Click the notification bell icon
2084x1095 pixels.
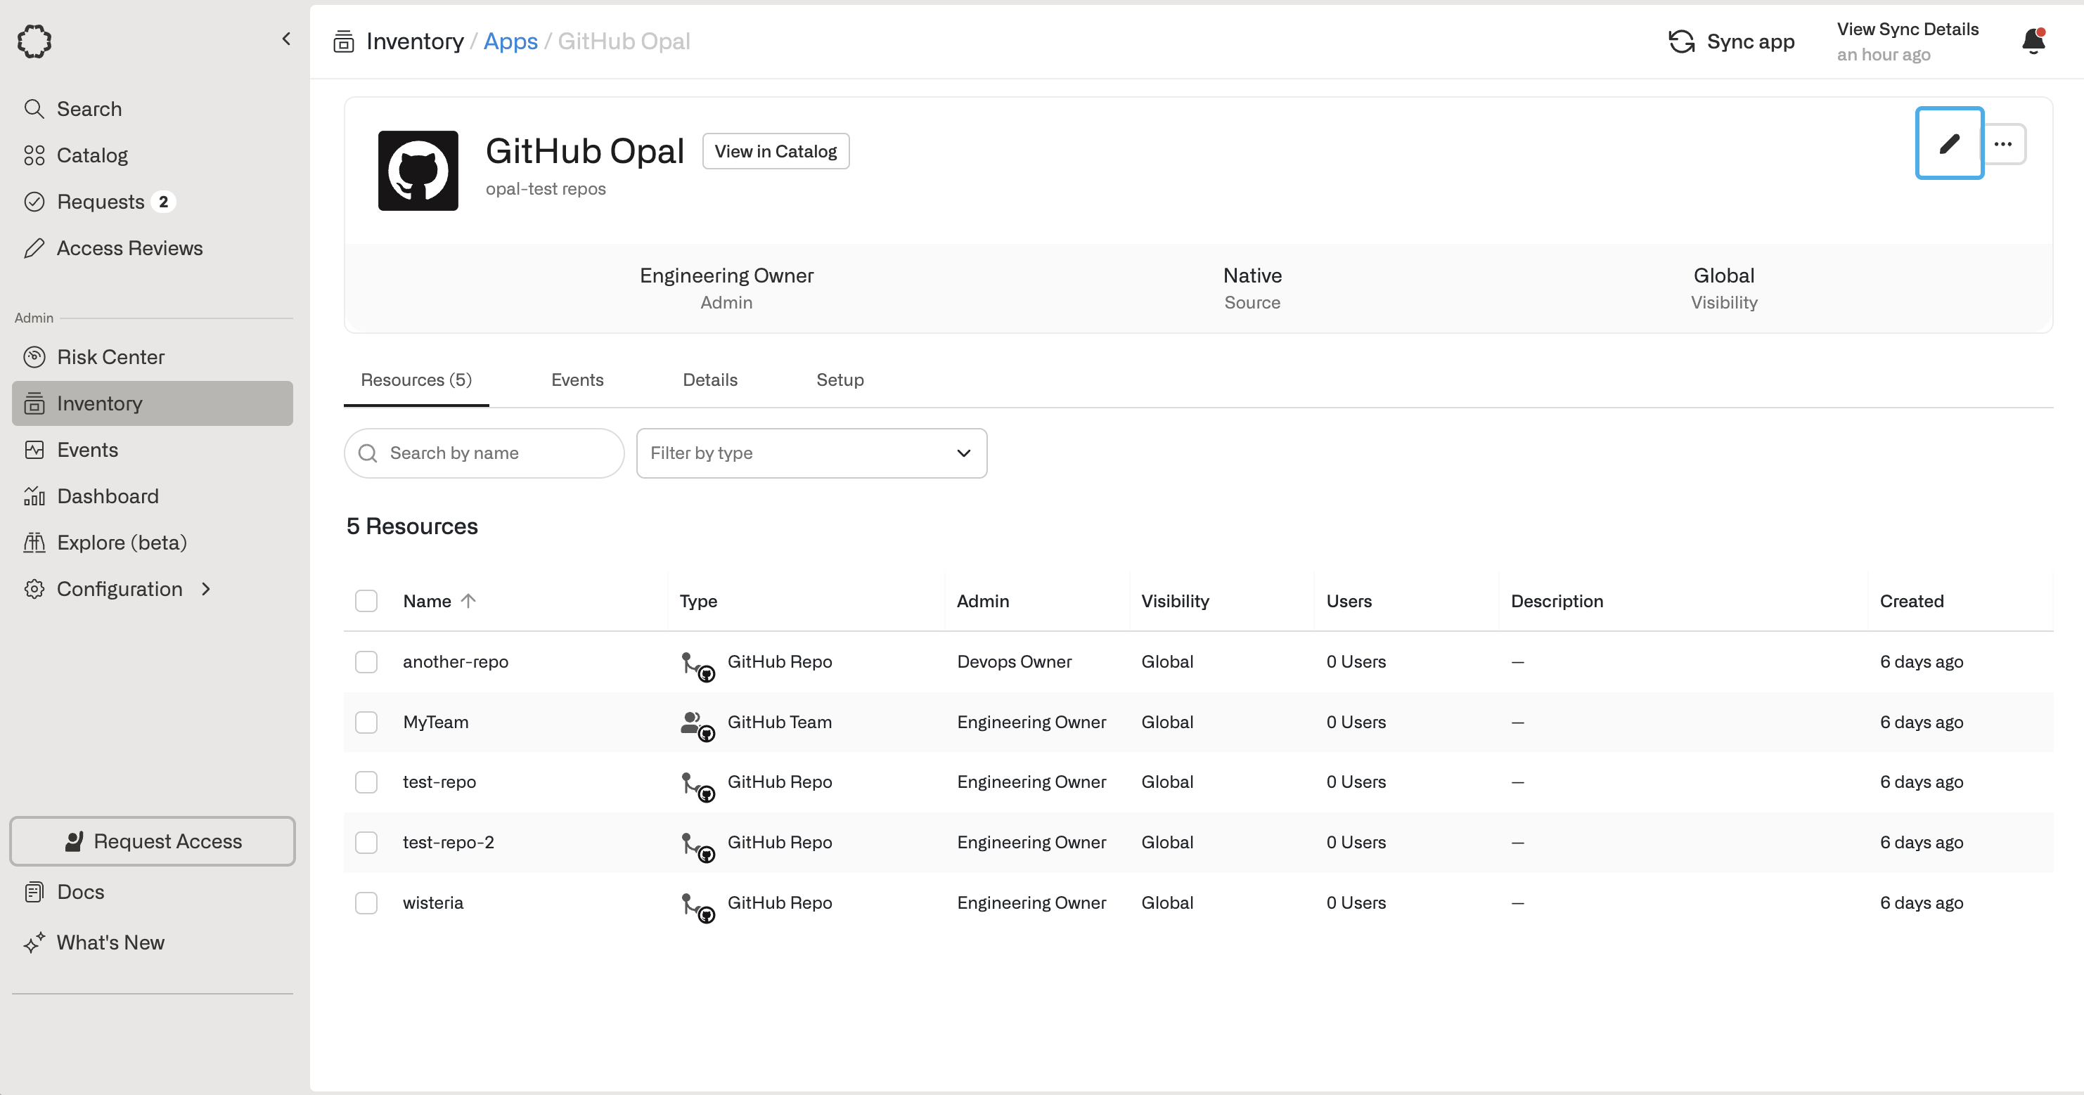tap(2033, 41)
